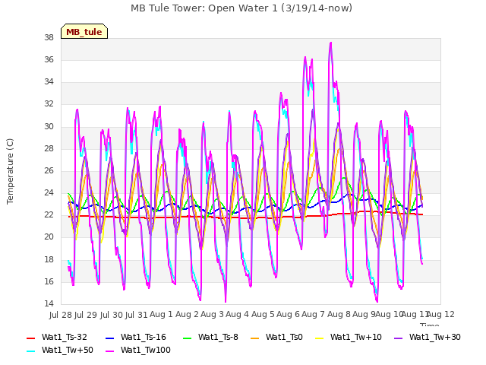486x365 pixels.
Task: Click the 20 y-axis tick label
Action: pyautogui.click(x=49, y=236)
